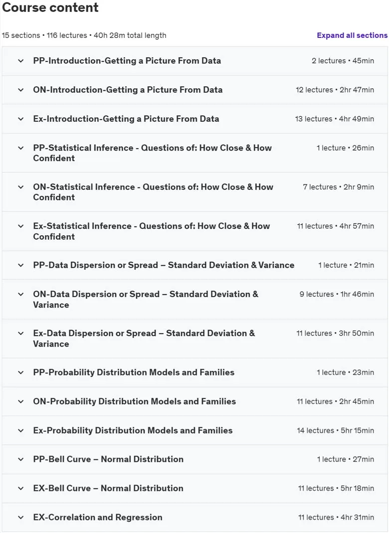Screen dimensions: 389x533
Task: Expand all sections link
Action: point(352,35)
